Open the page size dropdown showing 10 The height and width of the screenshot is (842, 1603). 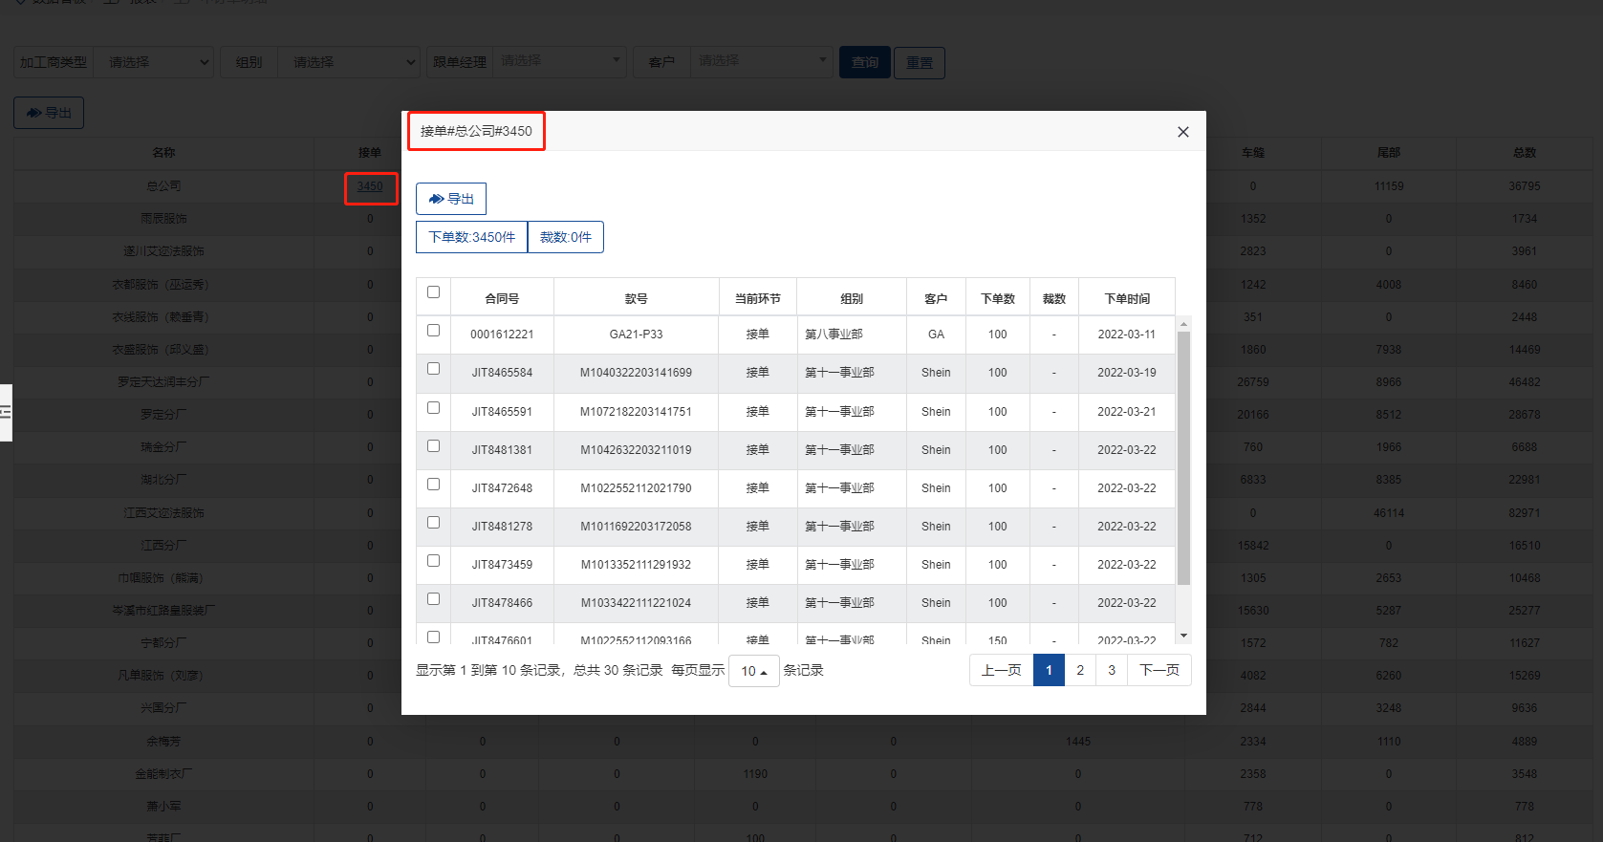tap(753, 671)
